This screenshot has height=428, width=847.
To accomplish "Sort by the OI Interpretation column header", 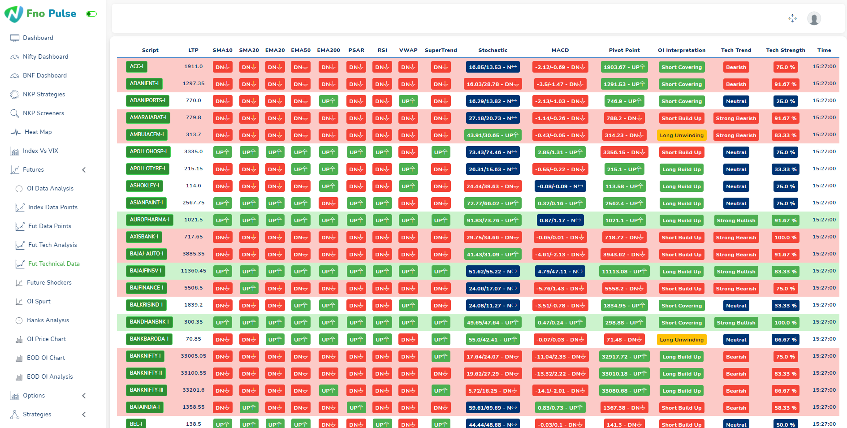I will (681, 50).
